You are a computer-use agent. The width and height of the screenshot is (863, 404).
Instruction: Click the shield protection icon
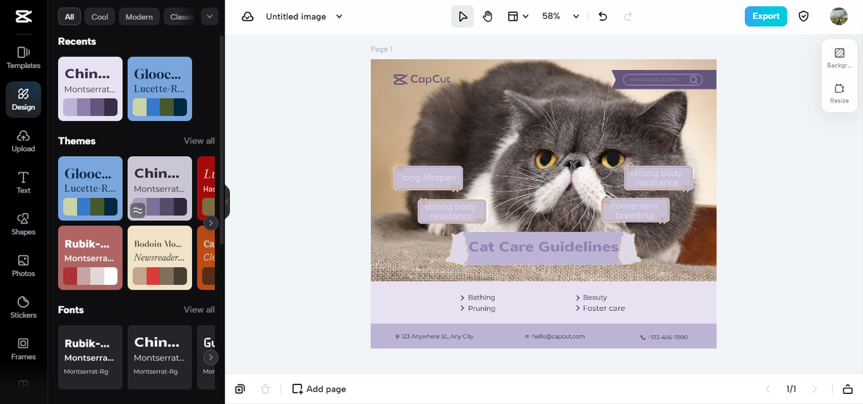pyautogui.click(x=804, y=16)
